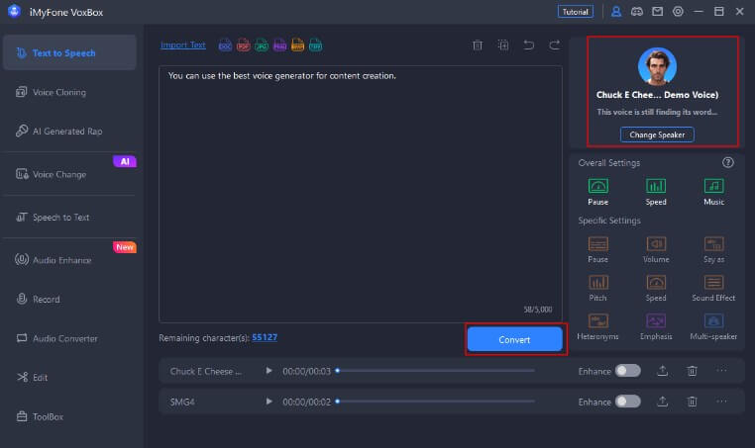
Task: Play the SMG4 audio clip
Action: point(269,402)
